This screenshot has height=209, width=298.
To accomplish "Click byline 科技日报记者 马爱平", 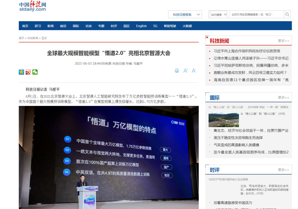I will pyautogui.click(x=43, y=89).
